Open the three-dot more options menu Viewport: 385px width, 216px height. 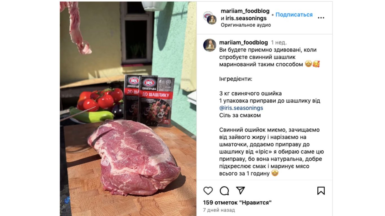click(x=321, y=18)
